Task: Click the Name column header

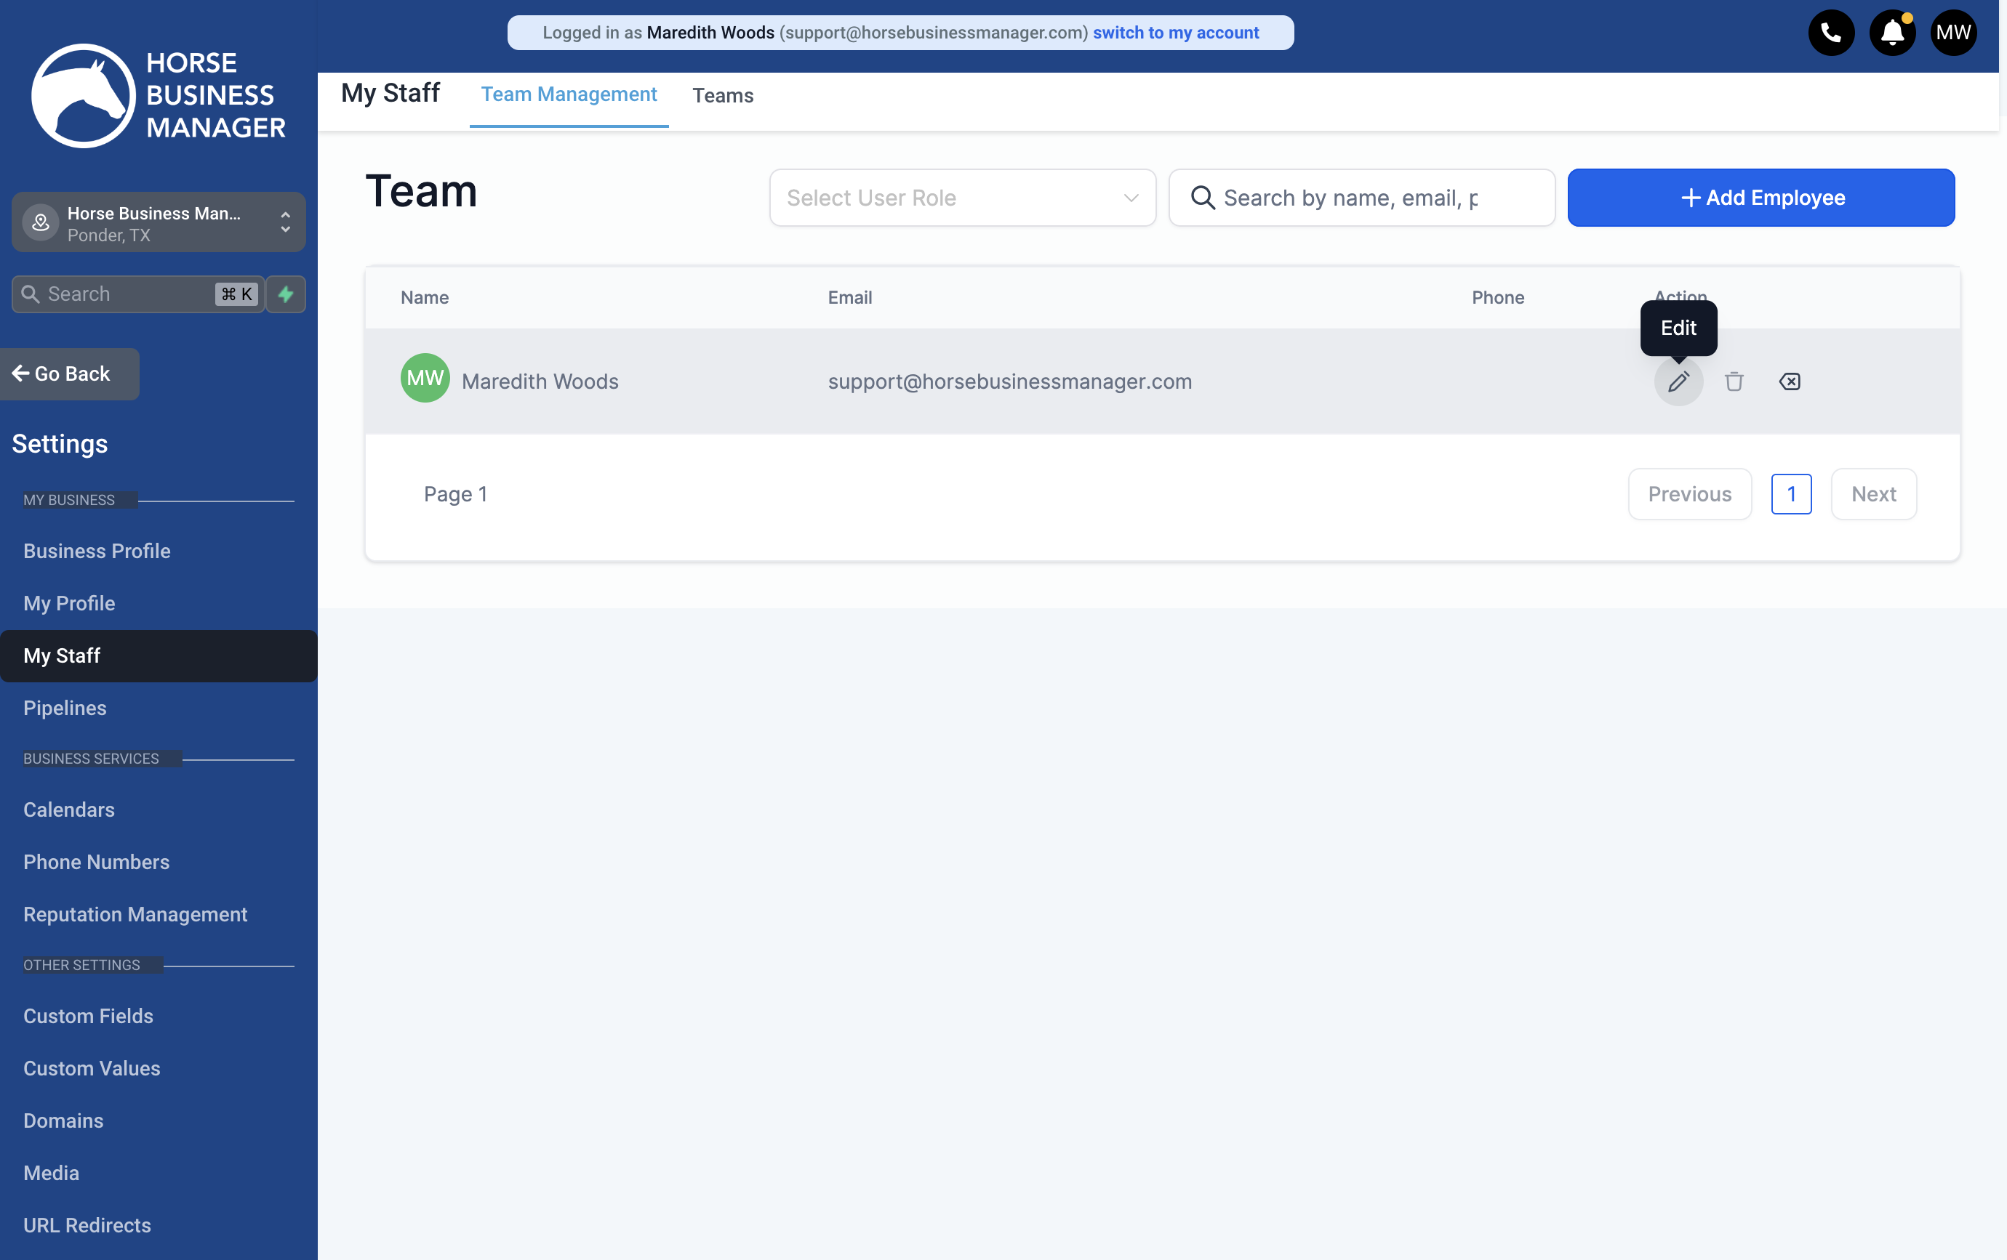Action: pos(424,297)
